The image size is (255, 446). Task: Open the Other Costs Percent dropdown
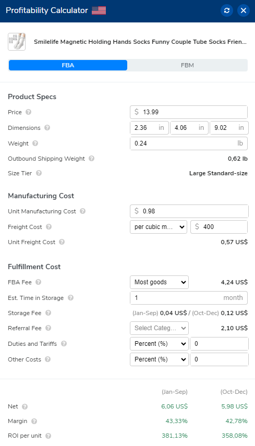tap(159, 359)
